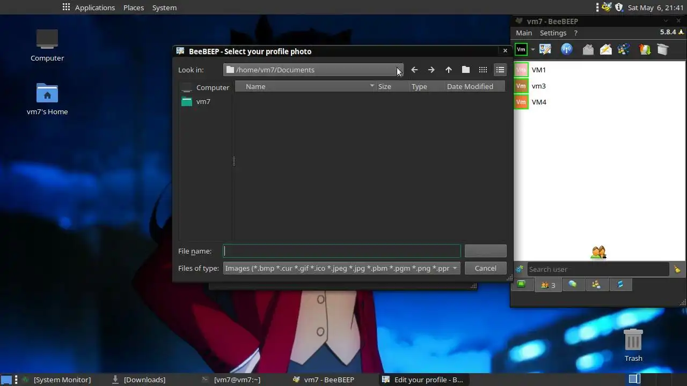Image resolution: width=687 pixels, height=386 pixels.
Task: Create a new folder in file dialog
Action: [466, 70]
